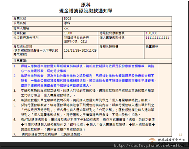Image resolution: width=189 pixels, height=149 pixels.
Task: Select the payable amount 150,000
Action: [152, 33]
